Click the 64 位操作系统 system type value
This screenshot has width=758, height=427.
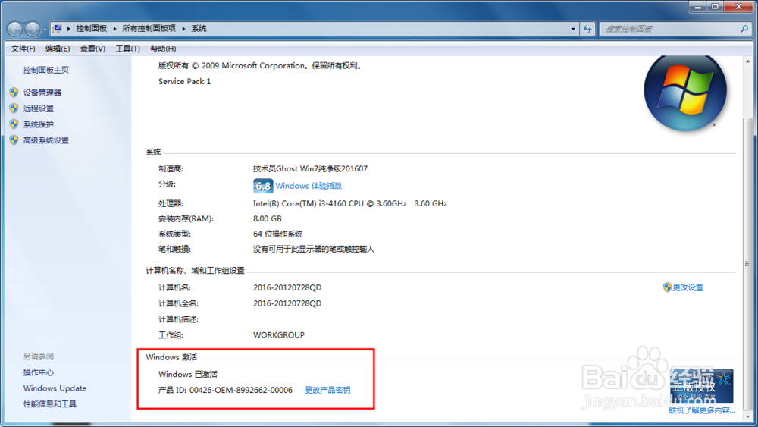278,234
